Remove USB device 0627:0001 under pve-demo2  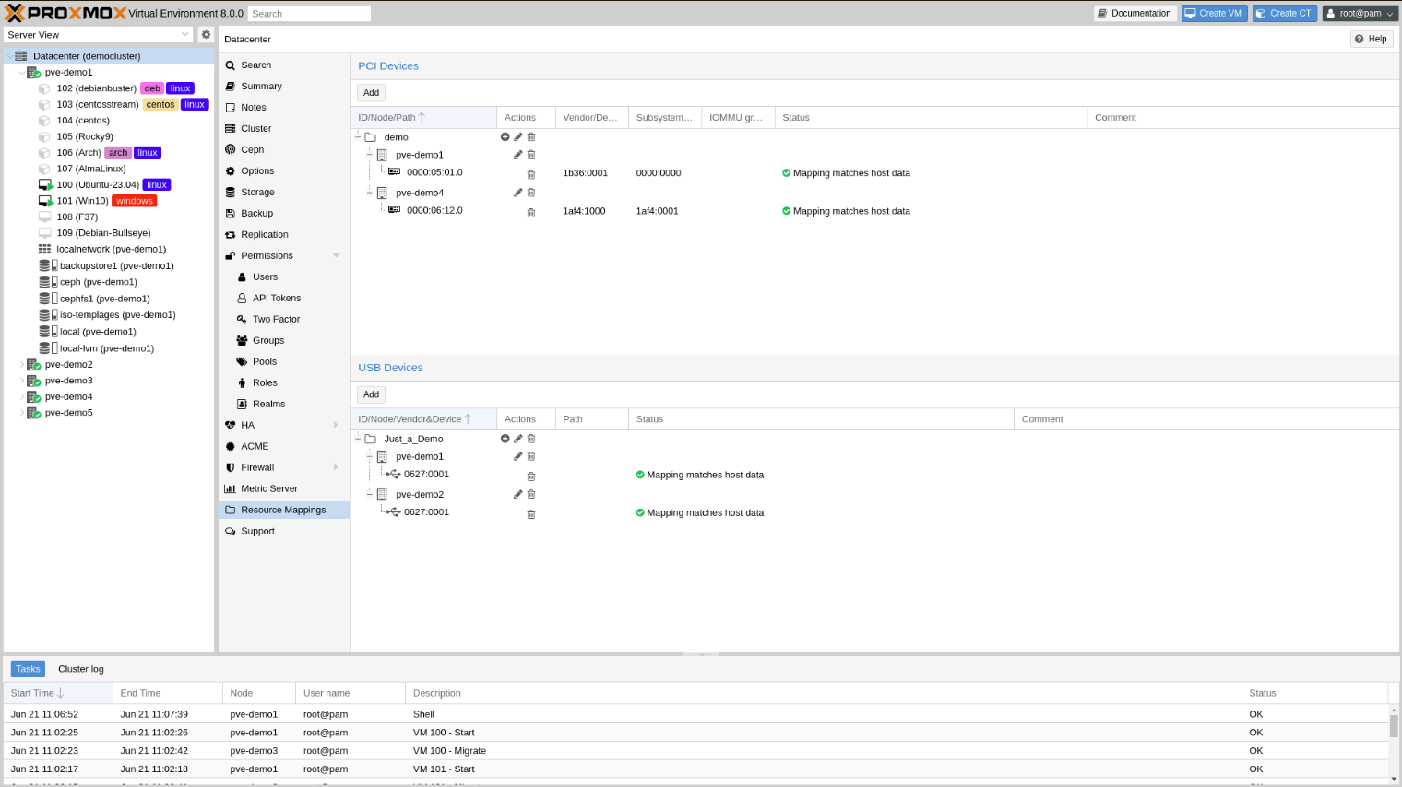tap(530, 514)
